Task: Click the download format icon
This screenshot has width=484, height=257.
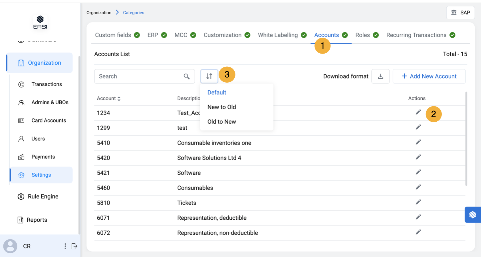Action: (x=380, y=76)
